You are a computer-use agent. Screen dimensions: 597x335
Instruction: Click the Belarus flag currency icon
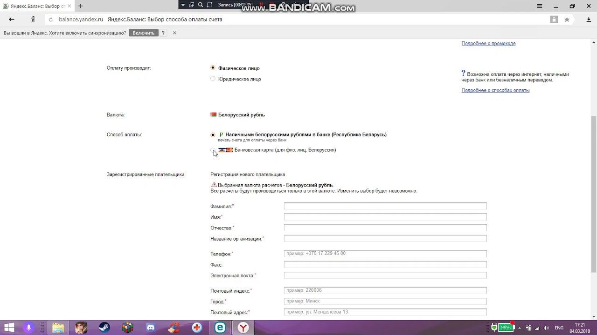[x=214, y=114]
